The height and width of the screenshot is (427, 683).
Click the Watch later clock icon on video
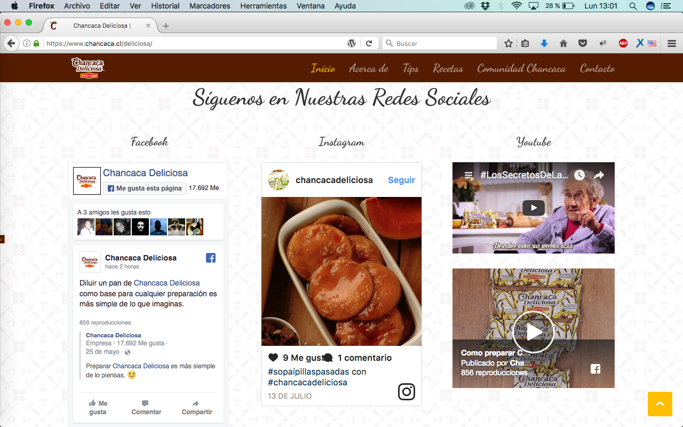pos(579,175)
